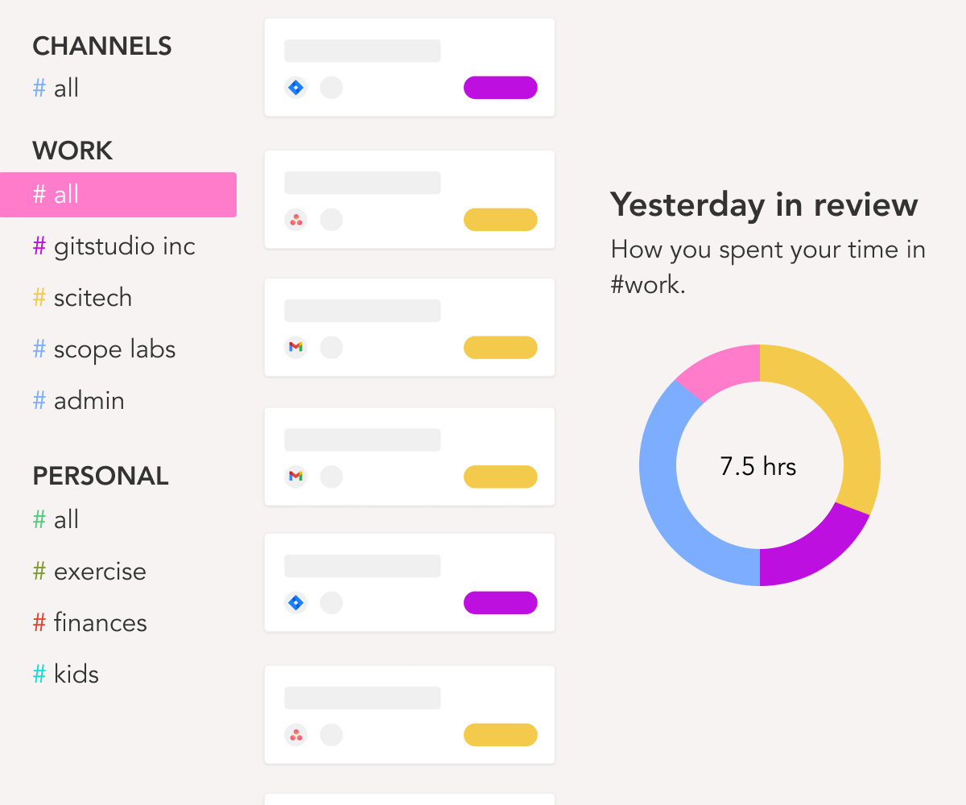The height and width of the screenshot is (805, 966).
Task: Expand the CHANNELS section header
Action: click(101, 46)
